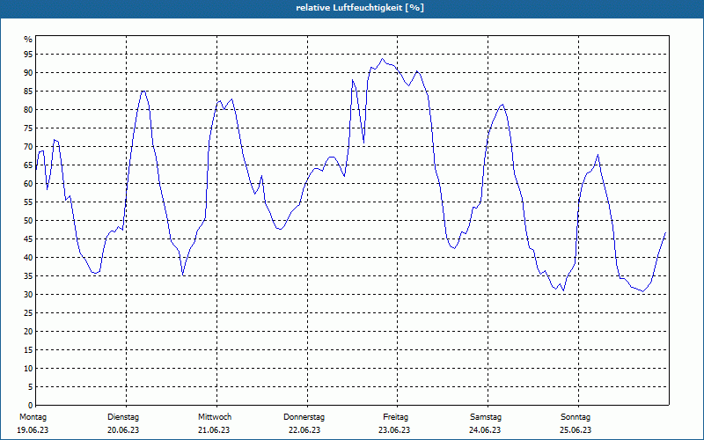Click the date '22.06.23'

[304, 430]
